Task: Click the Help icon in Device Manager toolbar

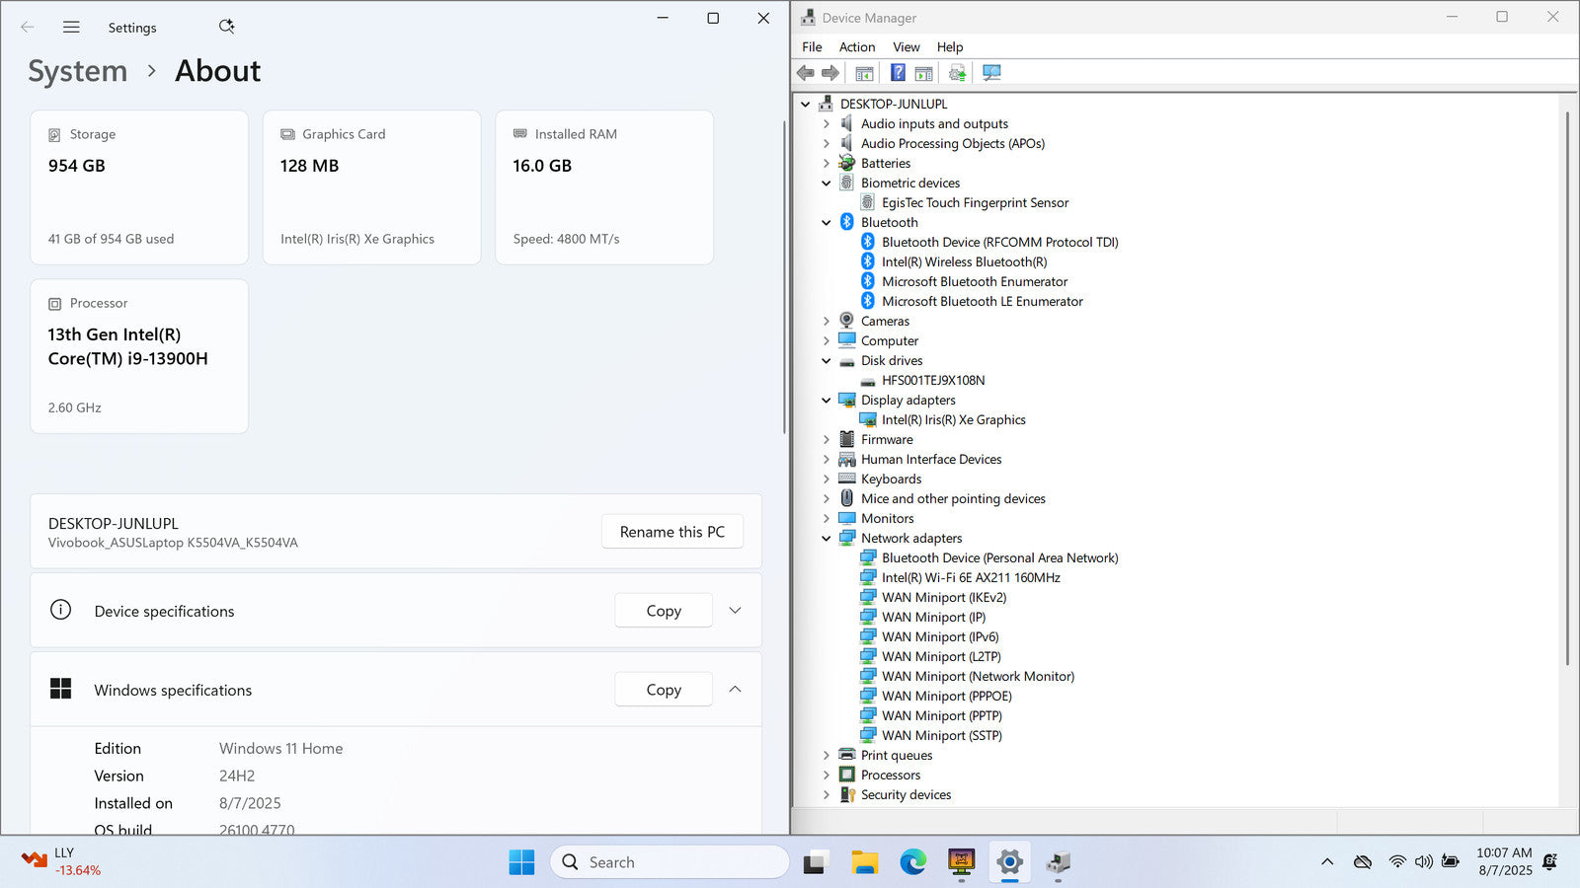Action: coord(897,73)
